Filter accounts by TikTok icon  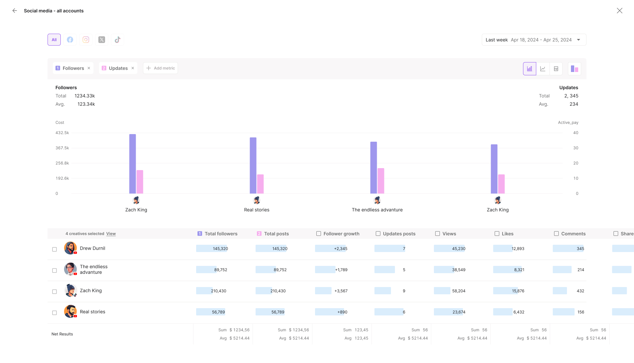click(118, 40)
